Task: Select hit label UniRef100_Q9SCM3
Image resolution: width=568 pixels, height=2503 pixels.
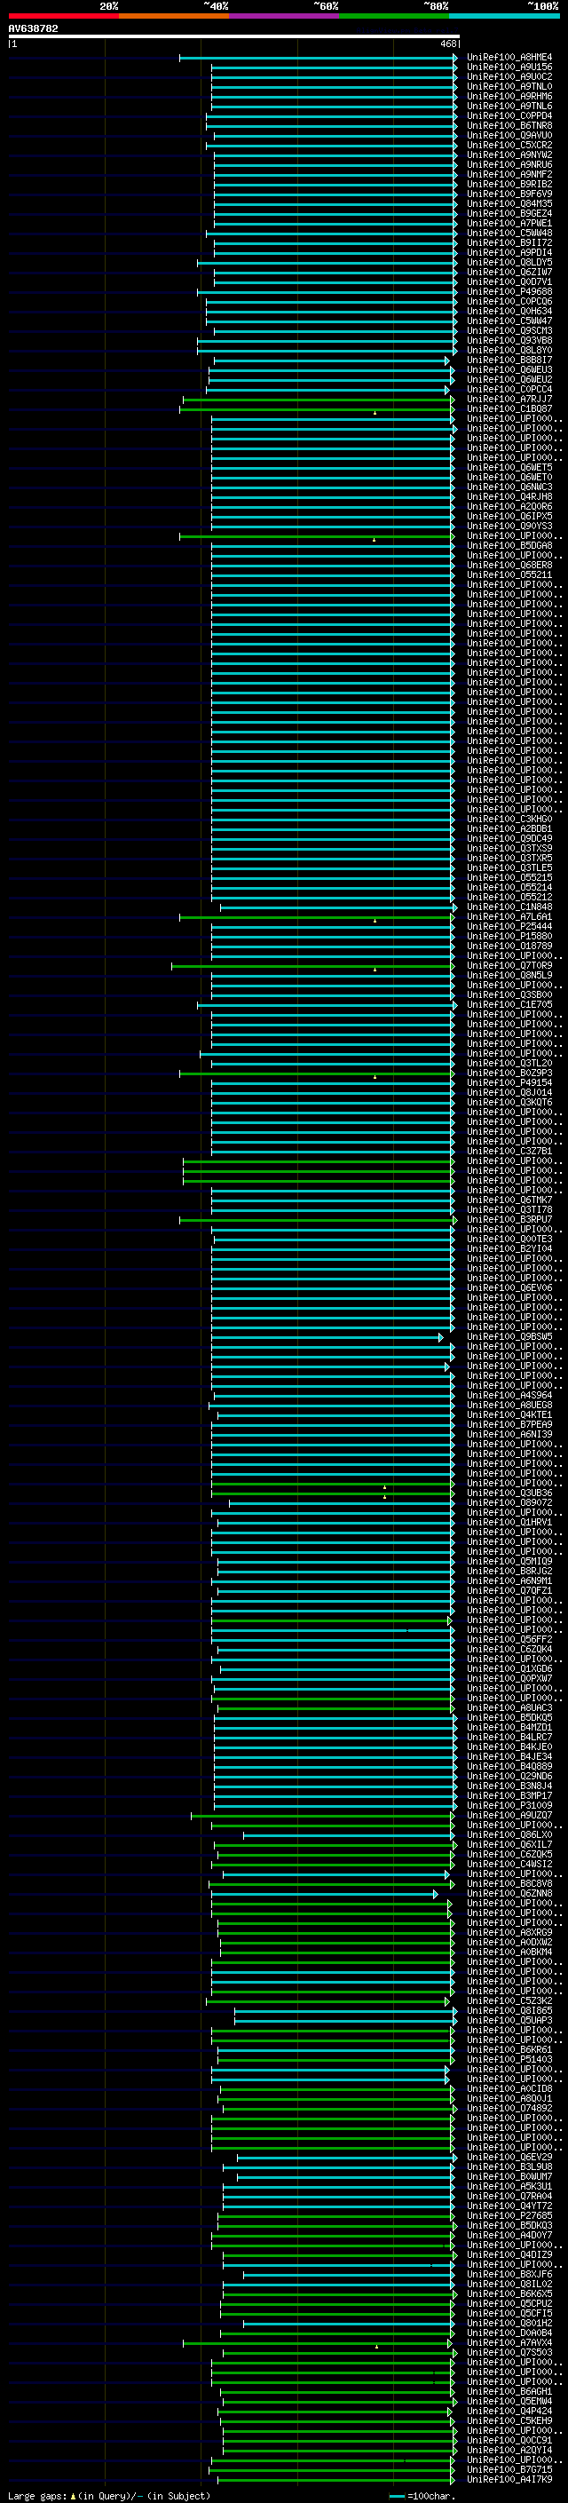Action: 509,330
